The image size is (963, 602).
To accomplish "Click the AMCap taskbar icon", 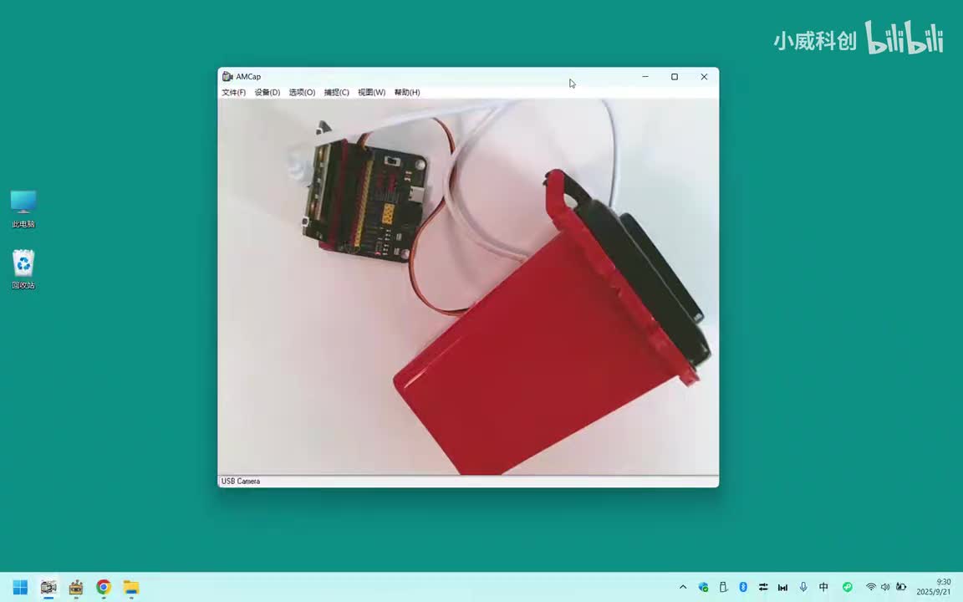I will tap(48, 587).
